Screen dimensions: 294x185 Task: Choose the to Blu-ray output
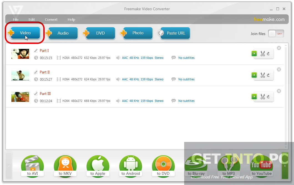point(196,166)
